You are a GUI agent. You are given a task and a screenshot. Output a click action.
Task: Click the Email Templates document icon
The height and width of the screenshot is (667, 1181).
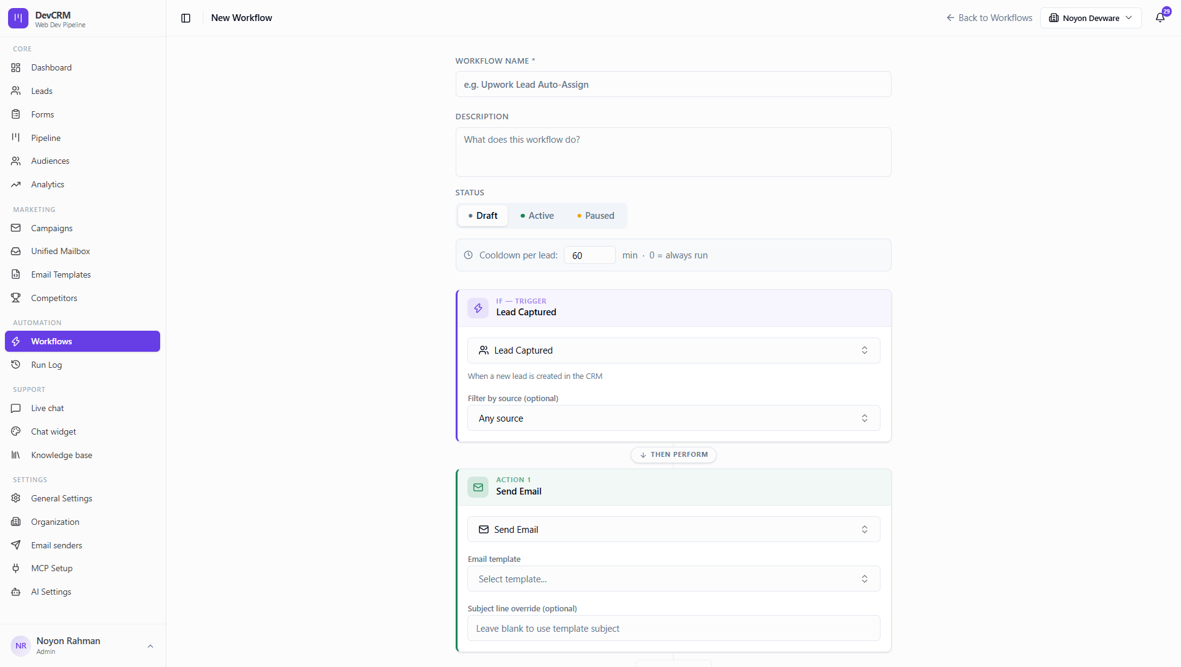16,274
